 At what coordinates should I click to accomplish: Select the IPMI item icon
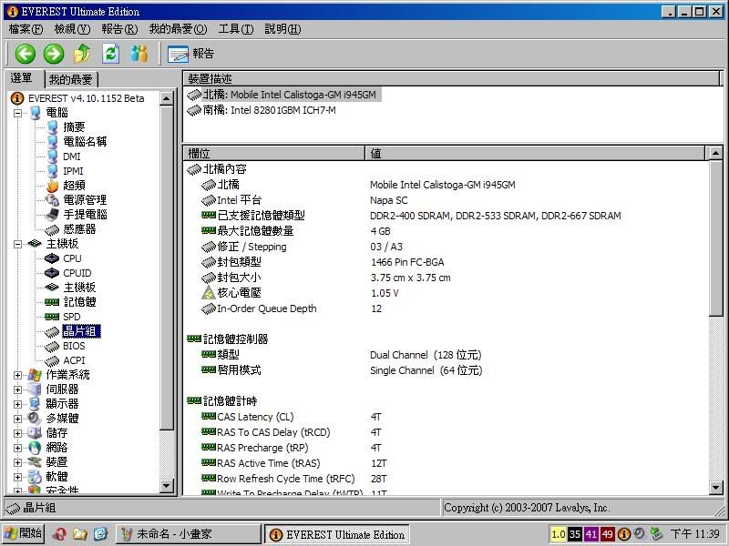[53, 171]
